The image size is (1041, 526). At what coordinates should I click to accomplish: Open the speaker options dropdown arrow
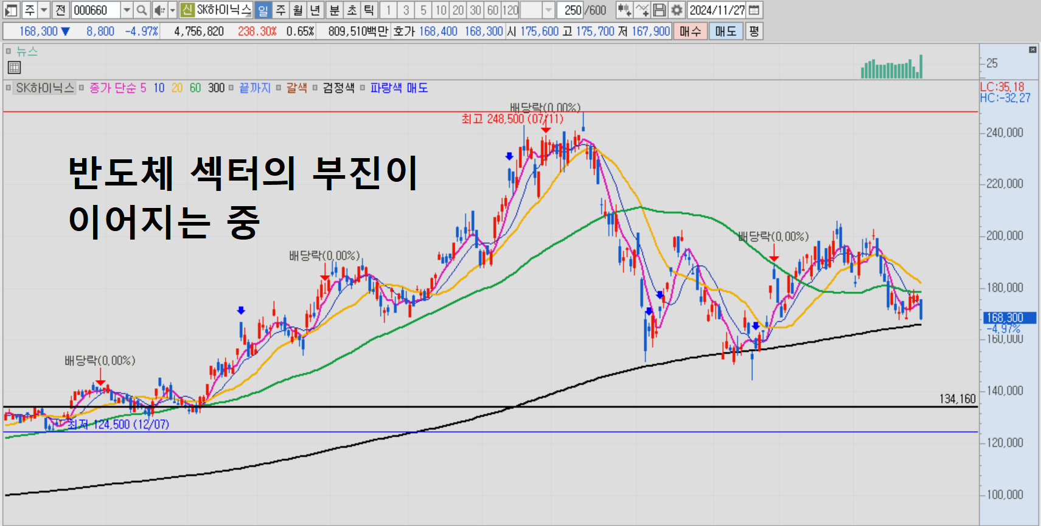pos(172,10)
